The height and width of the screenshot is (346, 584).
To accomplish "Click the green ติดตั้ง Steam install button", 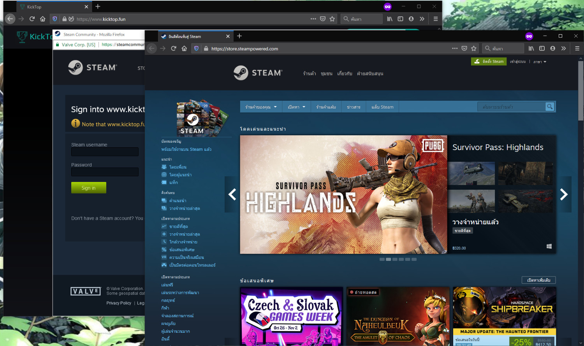I will coord(489,61).
